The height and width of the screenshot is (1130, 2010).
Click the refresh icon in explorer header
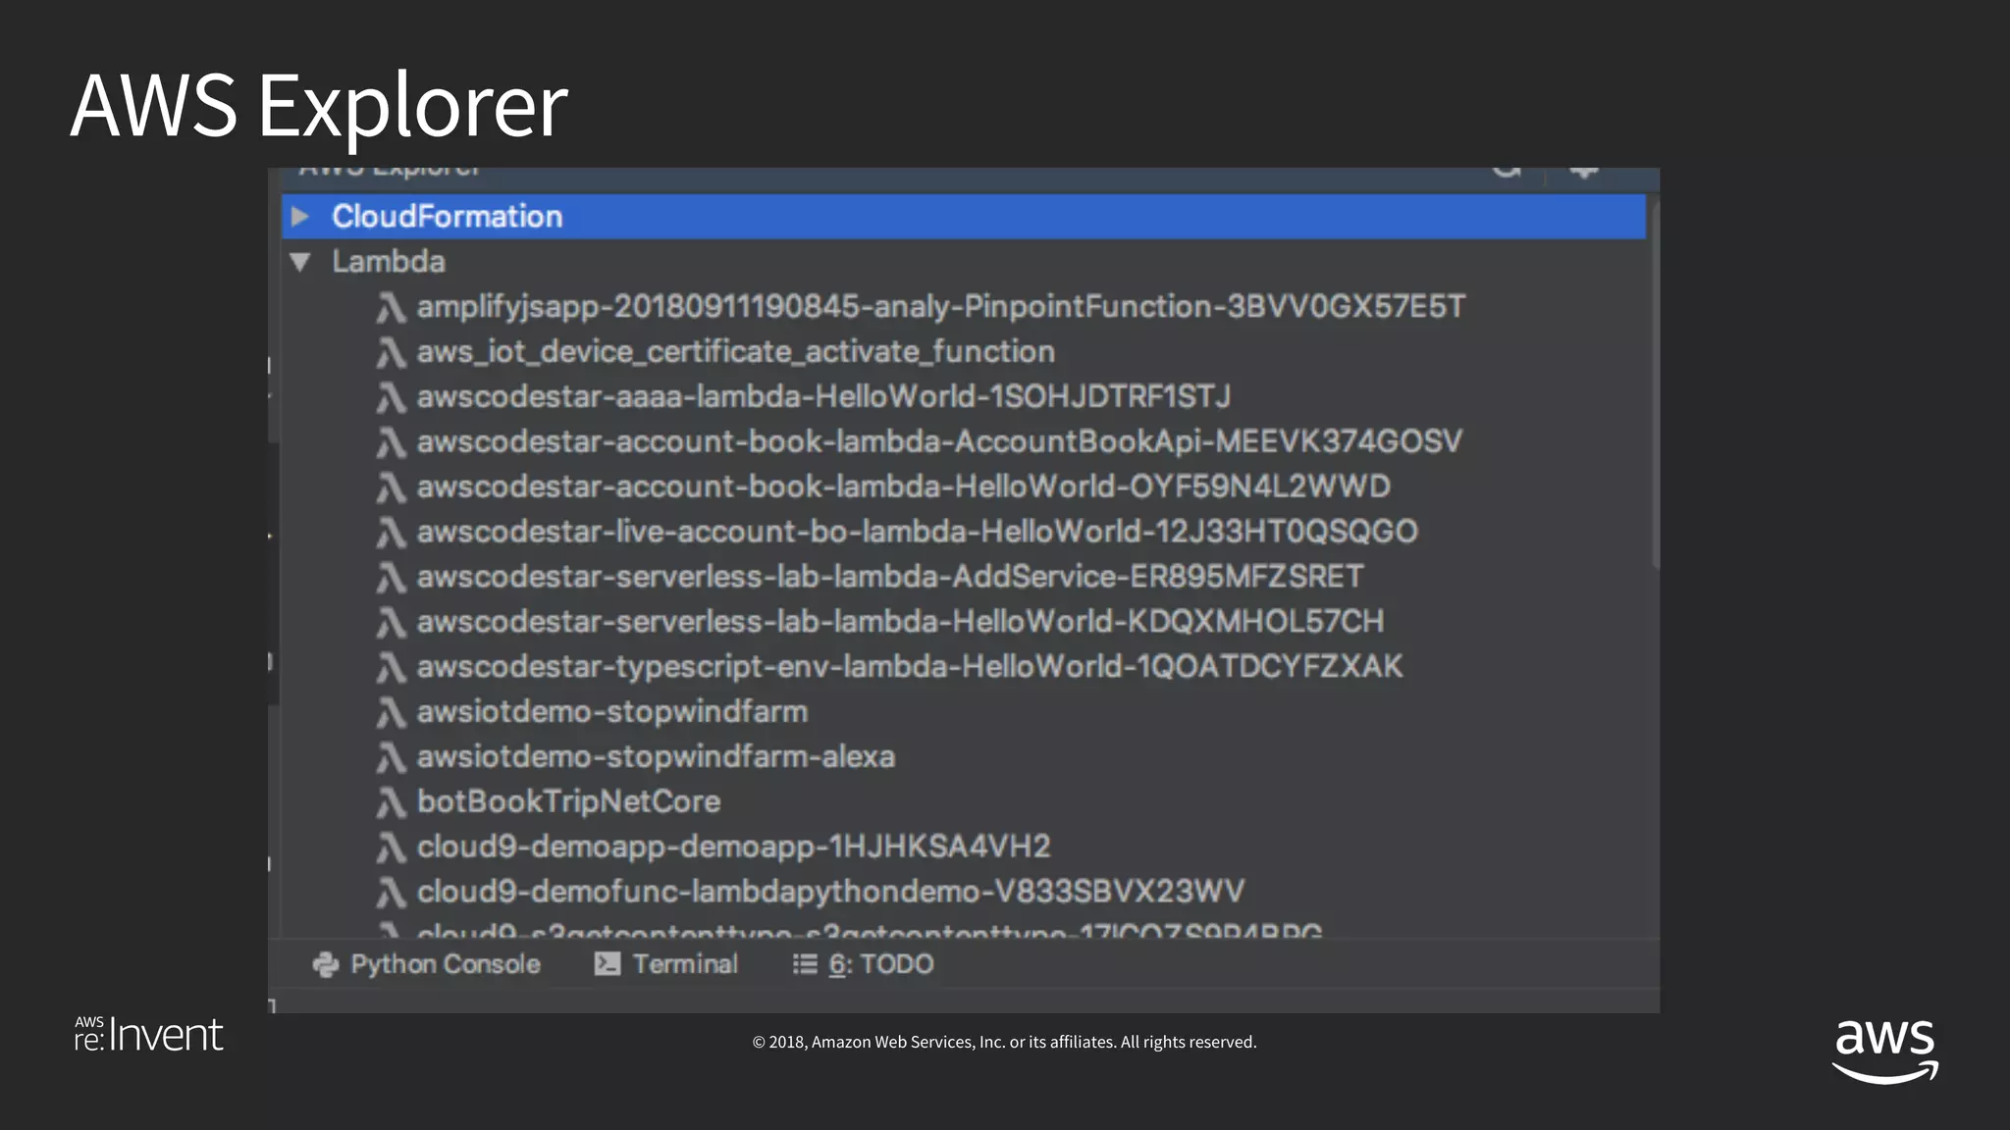[1507, 172]
